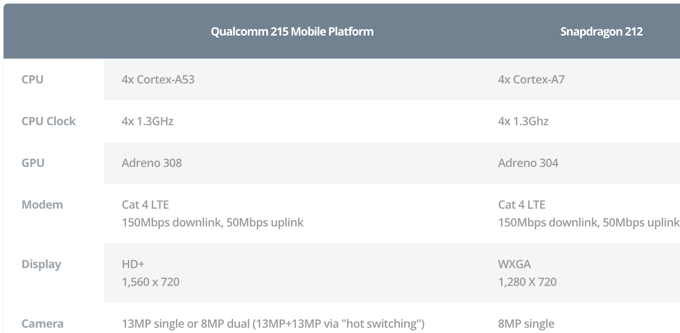Click the 4x Cortex-A53 cell

click(158, 79)
